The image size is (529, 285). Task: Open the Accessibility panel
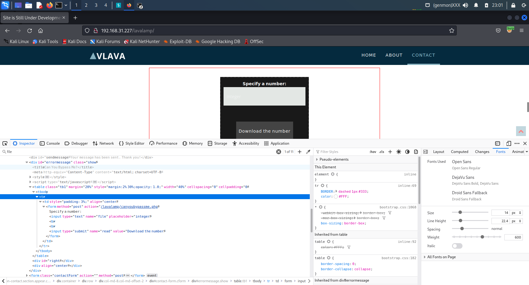click(246, 143)
